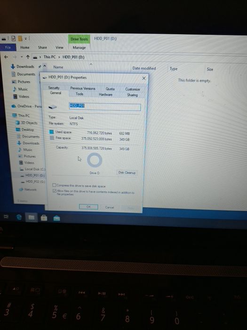The image size is (247, 330).
Task: Switch to the Sharing tab
Action: [132, 95]
